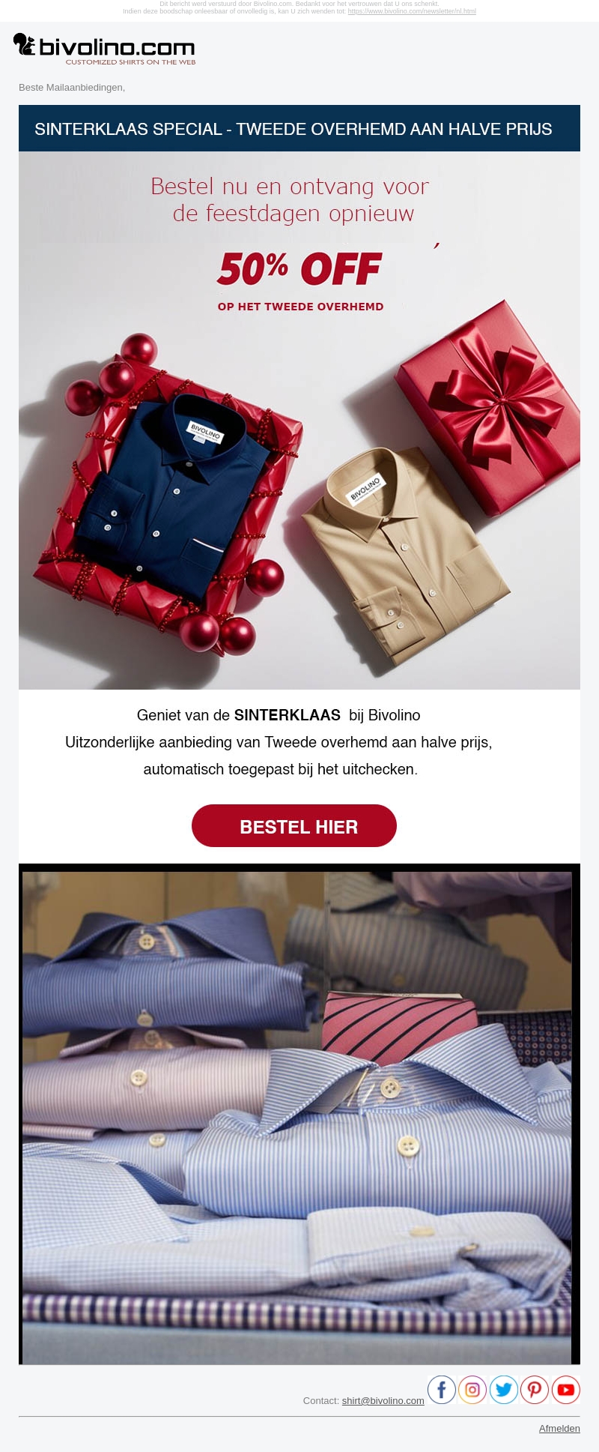Click the 50% OFF promotional text

pos(299,268)
